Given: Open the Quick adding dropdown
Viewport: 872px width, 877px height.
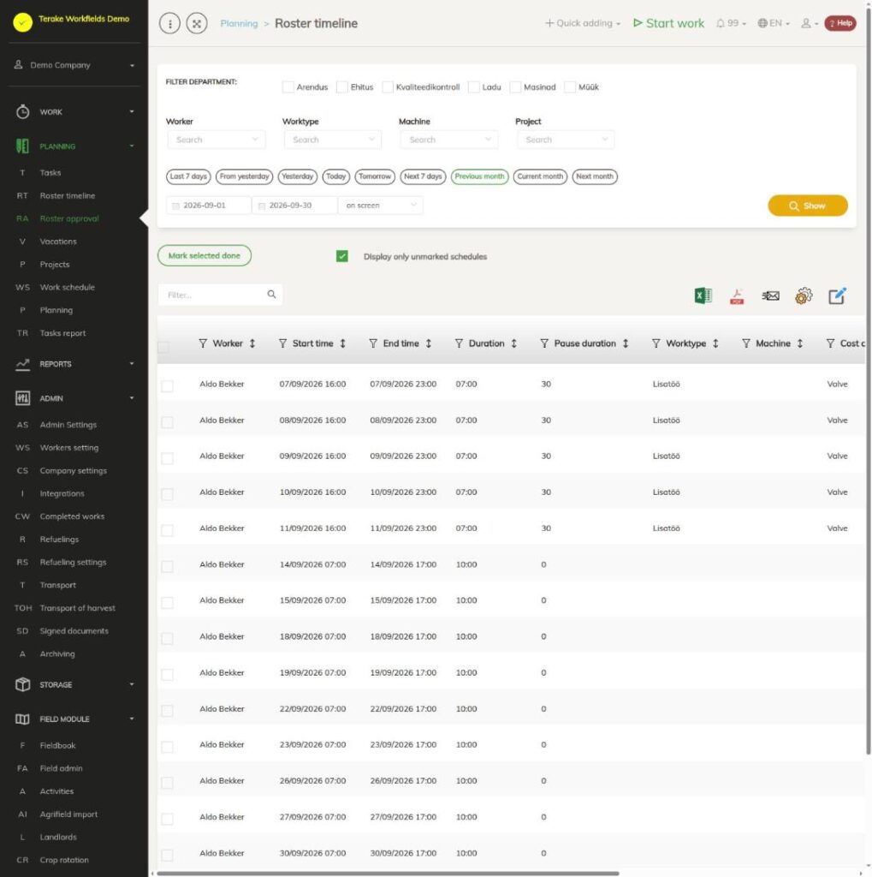Looking at the screenshot, I should [583, 23].
